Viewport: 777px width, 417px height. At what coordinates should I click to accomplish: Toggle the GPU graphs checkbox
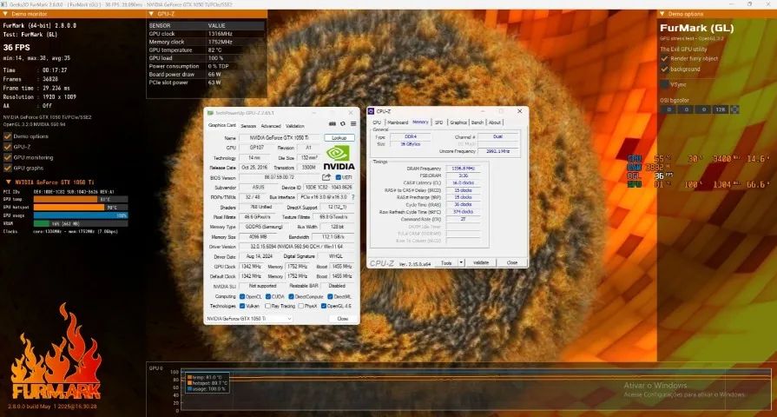click(8, 168)
